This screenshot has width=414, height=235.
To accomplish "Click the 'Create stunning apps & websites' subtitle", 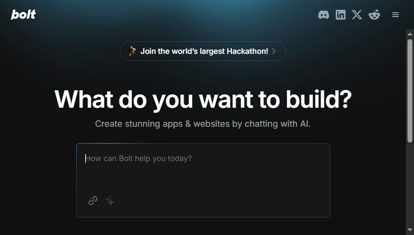I will [203, 123].
